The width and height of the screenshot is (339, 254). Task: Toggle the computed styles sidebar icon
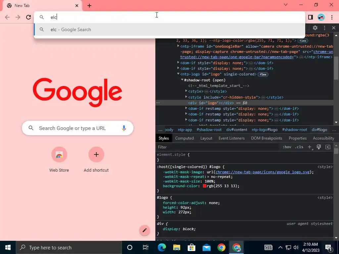click(x=328, y=147)
